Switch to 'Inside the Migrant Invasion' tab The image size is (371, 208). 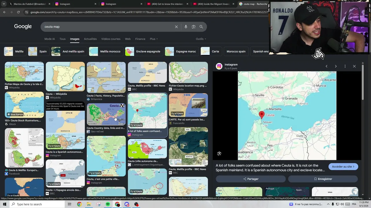(x=214, y=4)
